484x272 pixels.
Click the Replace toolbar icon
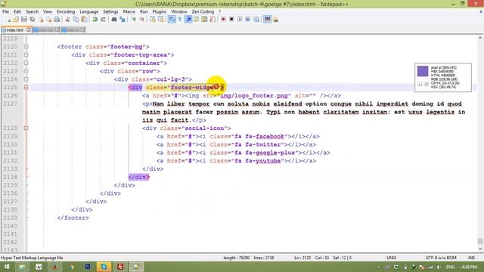[x=123, y=20]
